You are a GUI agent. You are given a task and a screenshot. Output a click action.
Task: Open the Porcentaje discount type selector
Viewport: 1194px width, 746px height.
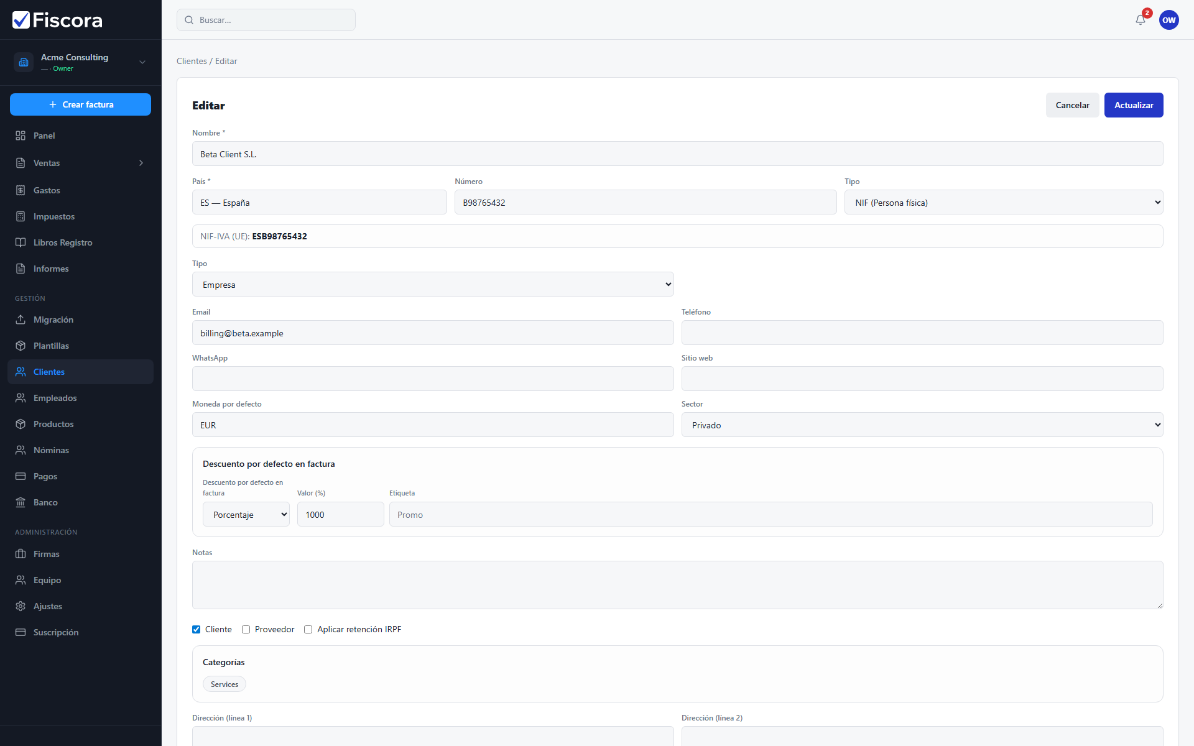pyautogui.click(x=246, y=514)
